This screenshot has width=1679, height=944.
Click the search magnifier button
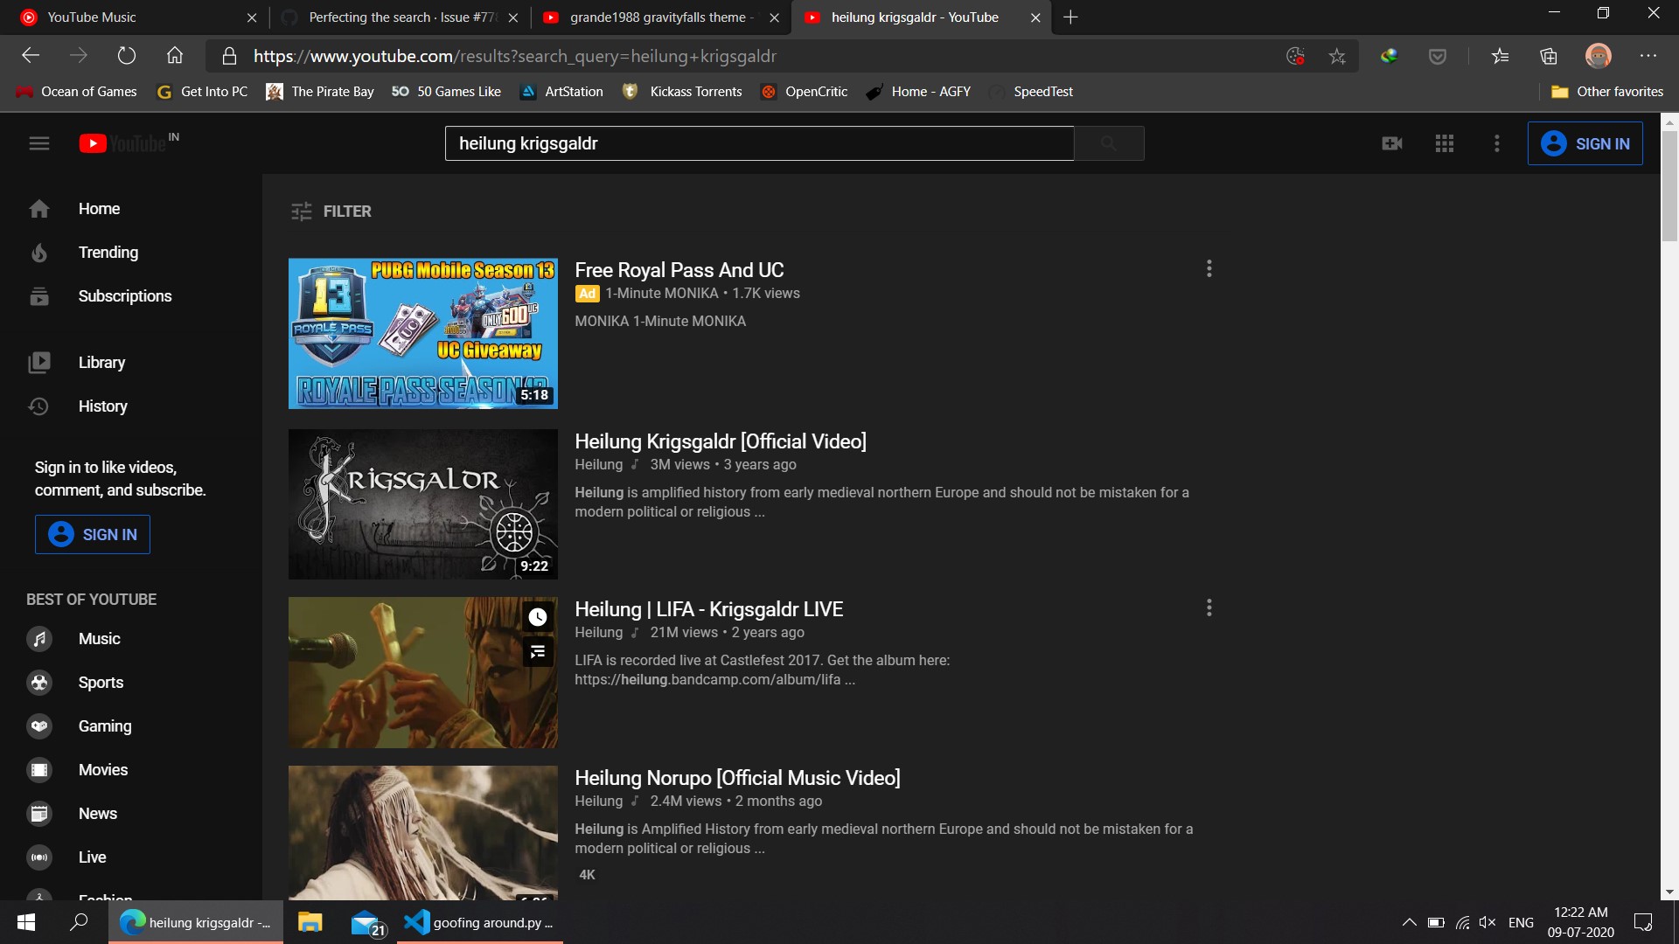[x=1109, y=143]
